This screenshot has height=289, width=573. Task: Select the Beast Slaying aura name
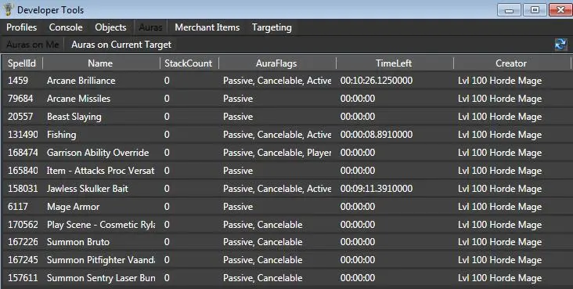pyautogui.click(x=74, y=117)
